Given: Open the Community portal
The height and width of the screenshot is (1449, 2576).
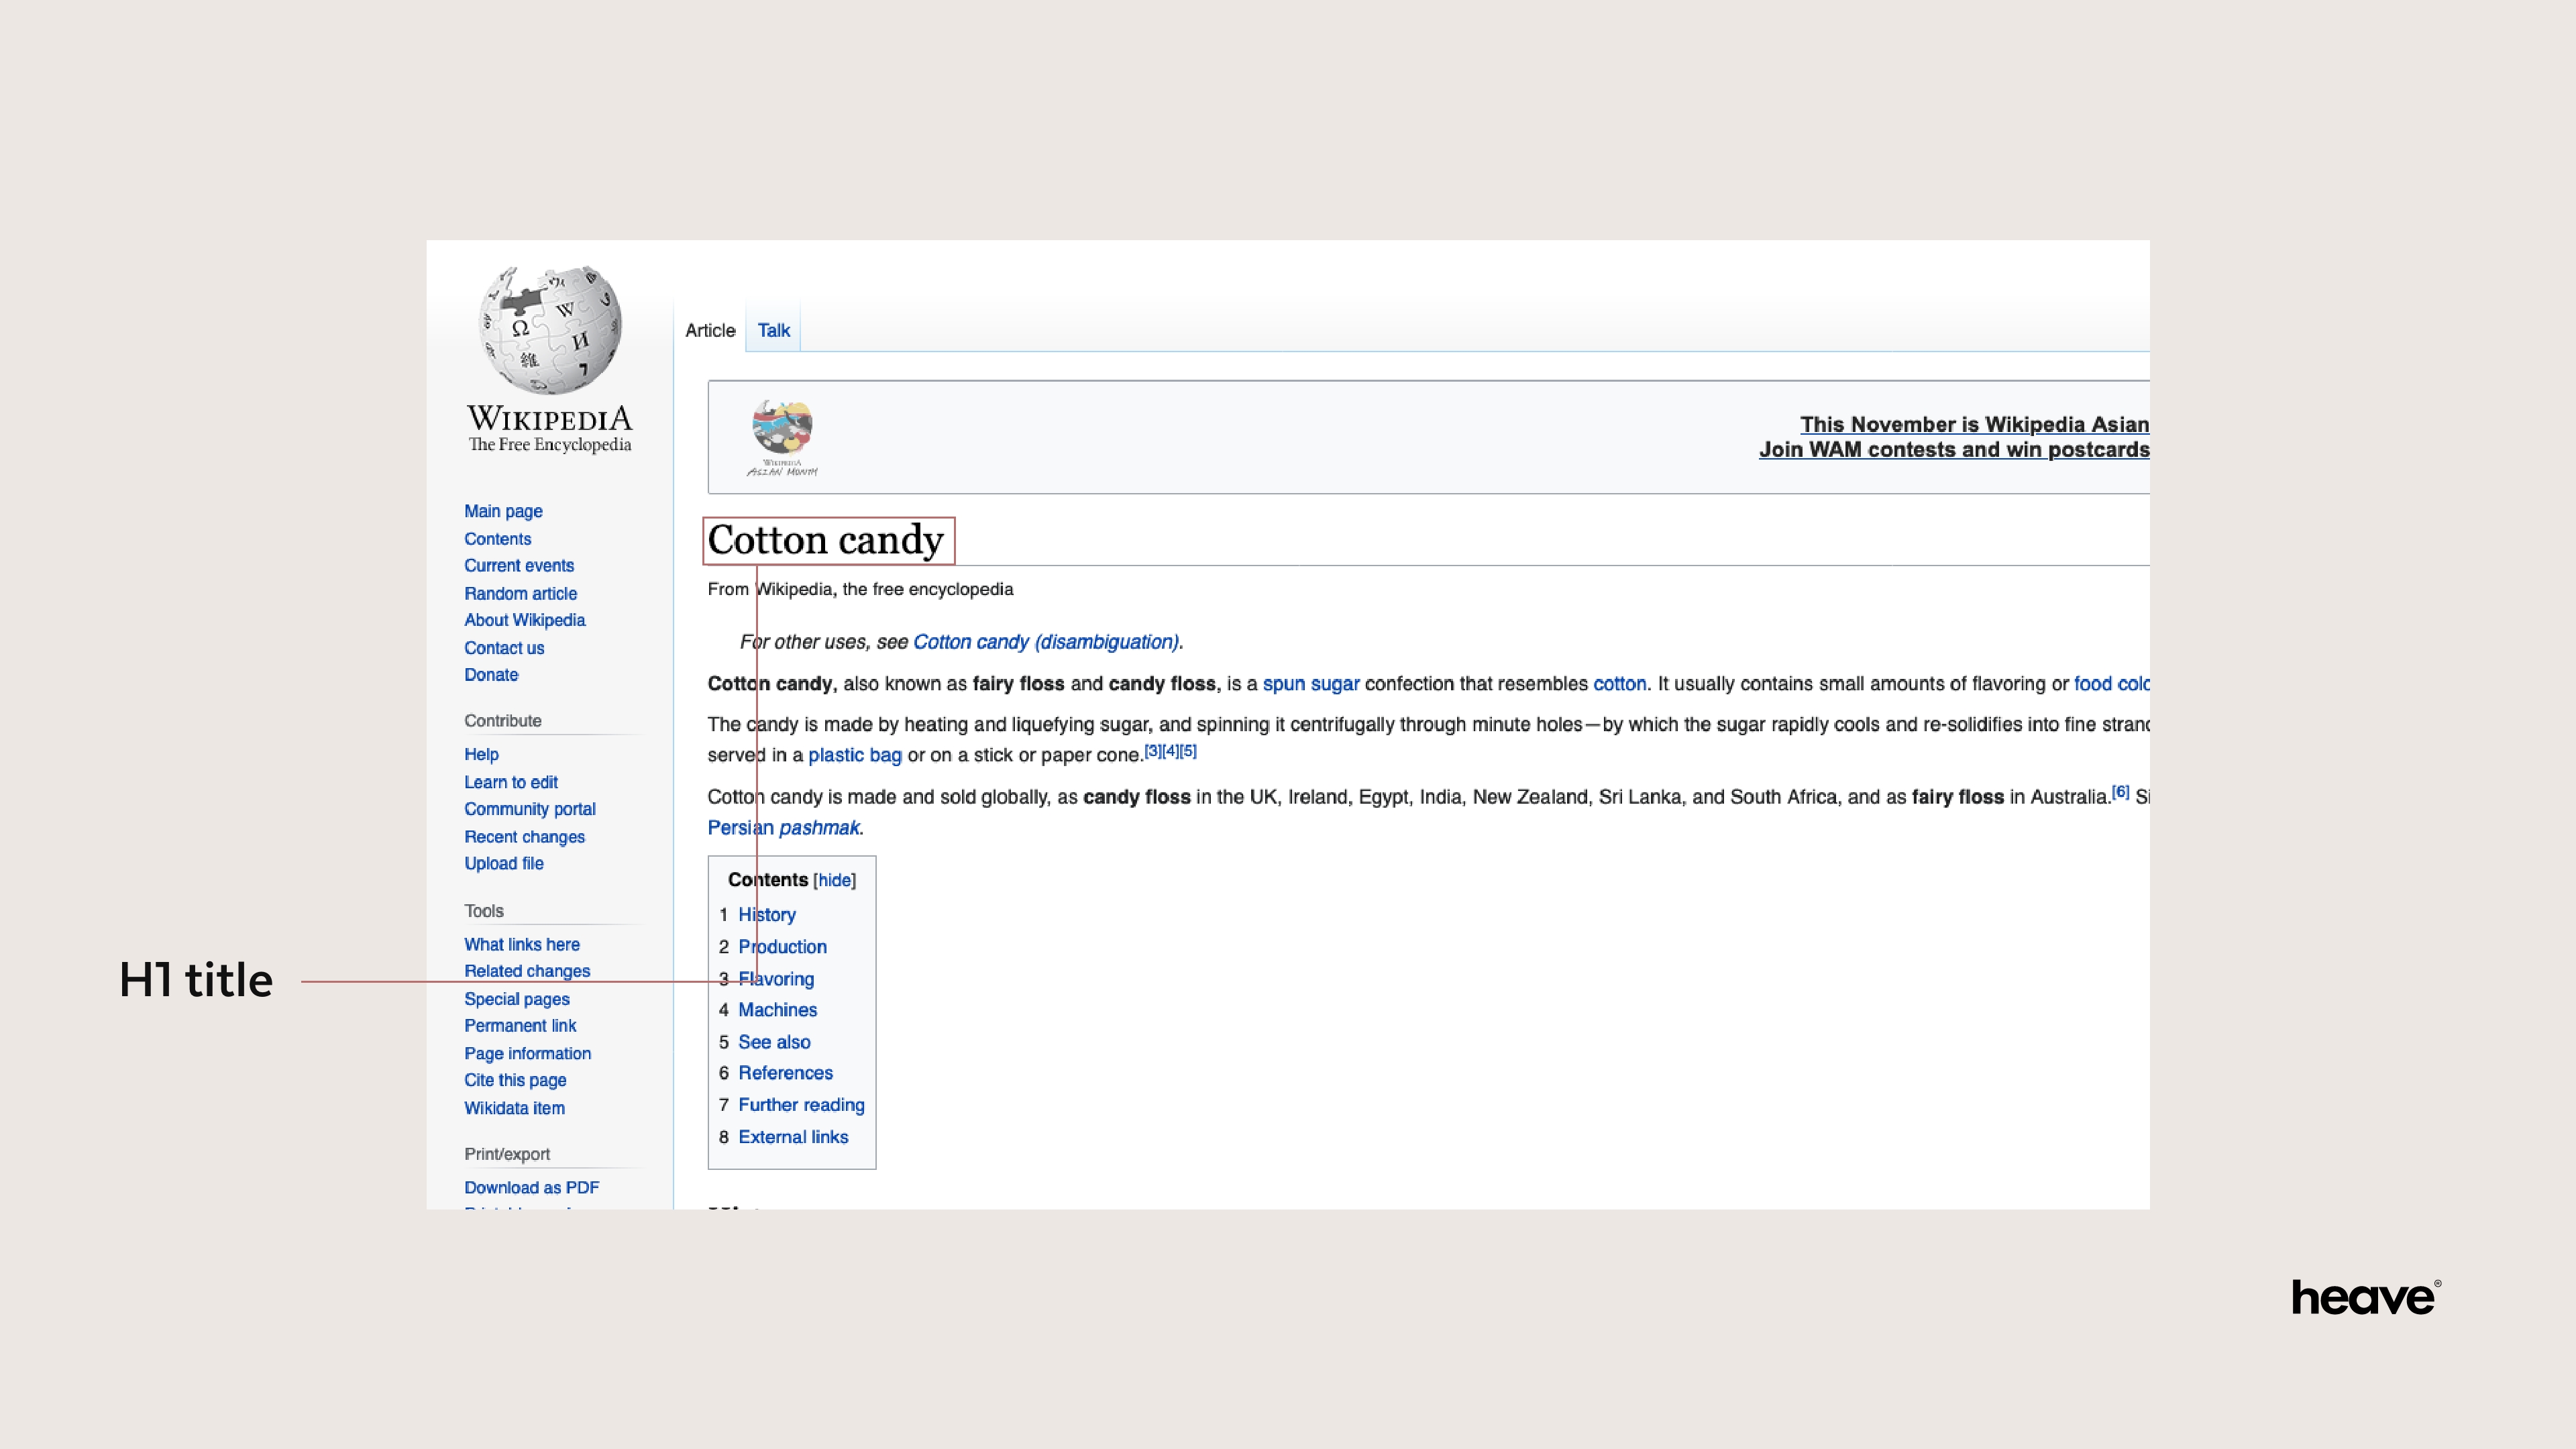Looking at the screenshot, I should click(x=530, y=809).
